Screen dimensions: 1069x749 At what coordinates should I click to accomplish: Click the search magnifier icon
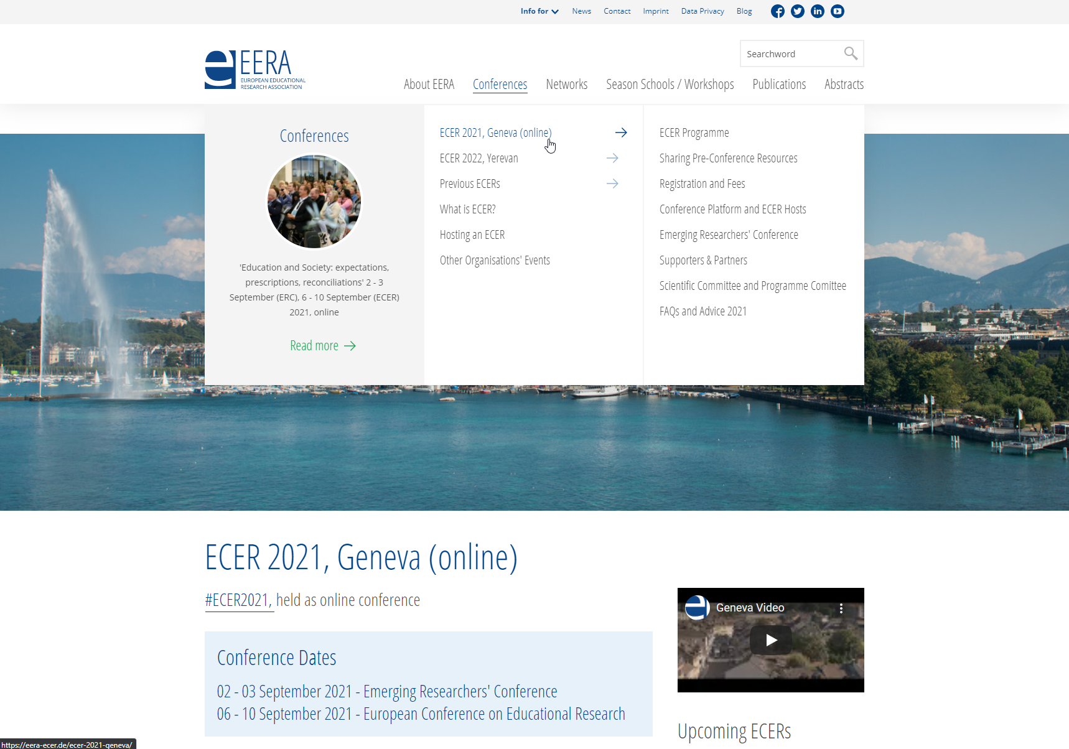850,53
